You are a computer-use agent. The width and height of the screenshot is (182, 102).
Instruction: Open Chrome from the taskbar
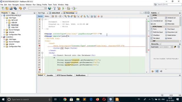[65, 99]
